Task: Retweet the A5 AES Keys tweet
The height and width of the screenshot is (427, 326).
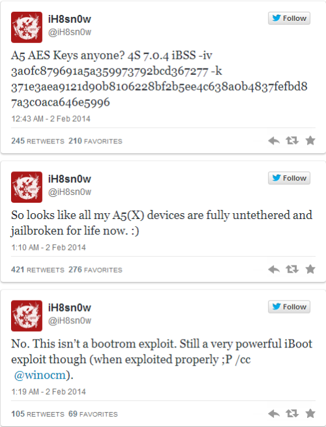Action: (x=292, y=141)
